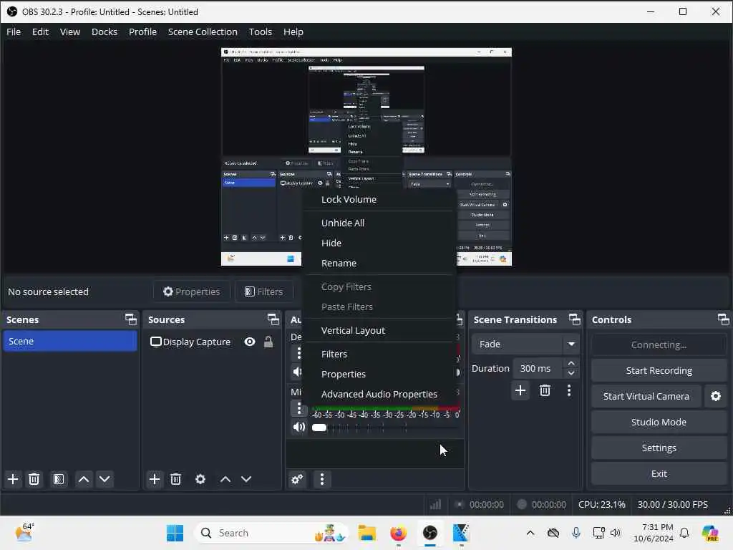Add a new source with plus icon
Screen dimensions: 733x550
(x=155, y=479)
